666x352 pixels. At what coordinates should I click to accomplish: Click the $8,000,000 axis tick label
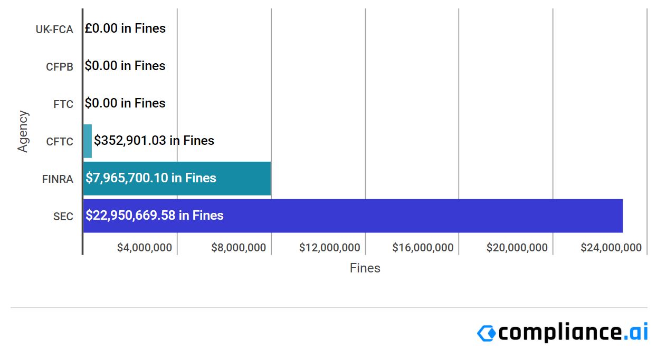pyautogui.click(x=239, y=248)
